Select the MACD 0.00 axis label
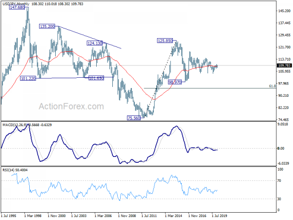The image size is (293, 220). (x=281, y=148)
